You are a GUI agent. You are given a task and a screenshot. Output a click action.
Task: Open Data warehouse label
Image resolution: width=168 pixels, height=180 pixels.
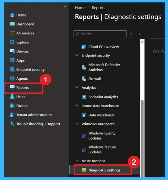102,115
